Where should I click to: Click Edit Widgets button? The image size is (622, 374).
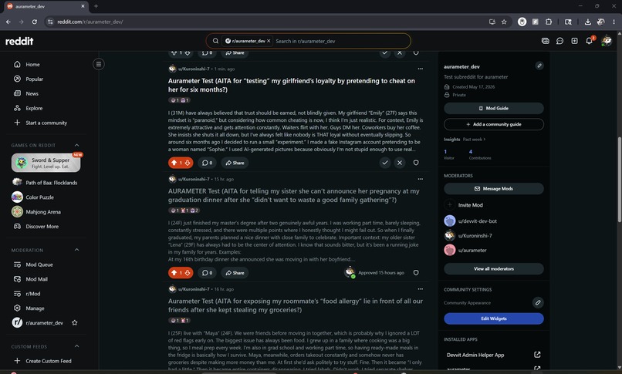tap(493, 318)
